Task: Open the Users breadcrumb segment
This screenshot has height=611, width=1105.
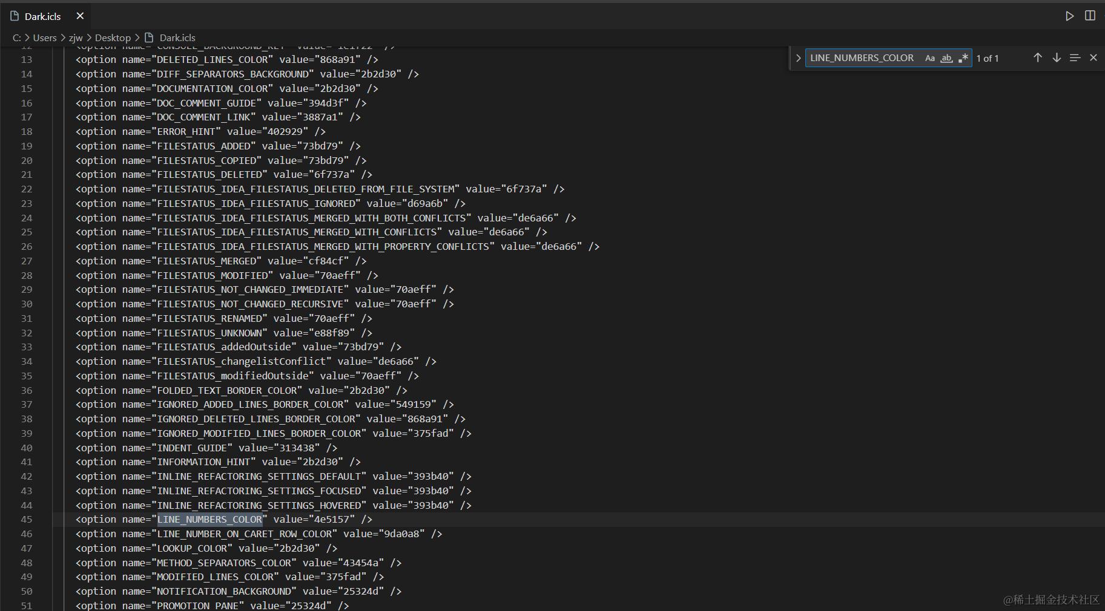Action: 45,38
